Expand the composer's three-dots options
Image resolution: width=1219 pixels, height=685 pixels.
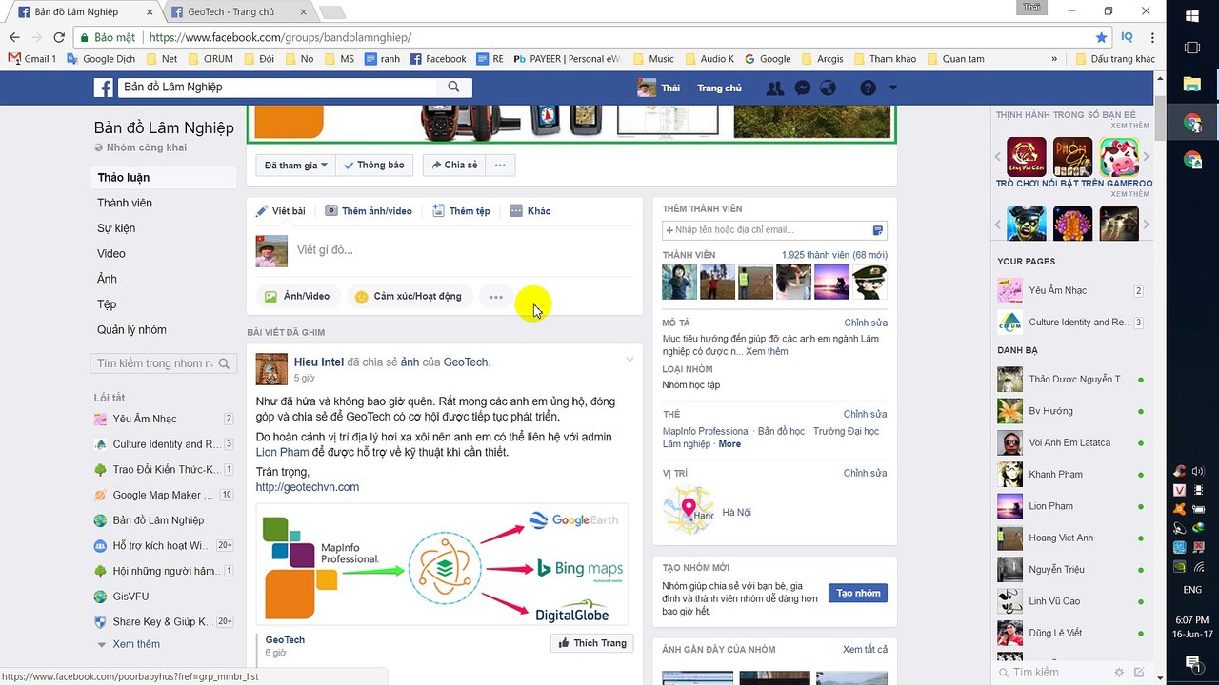pos(495,297)
